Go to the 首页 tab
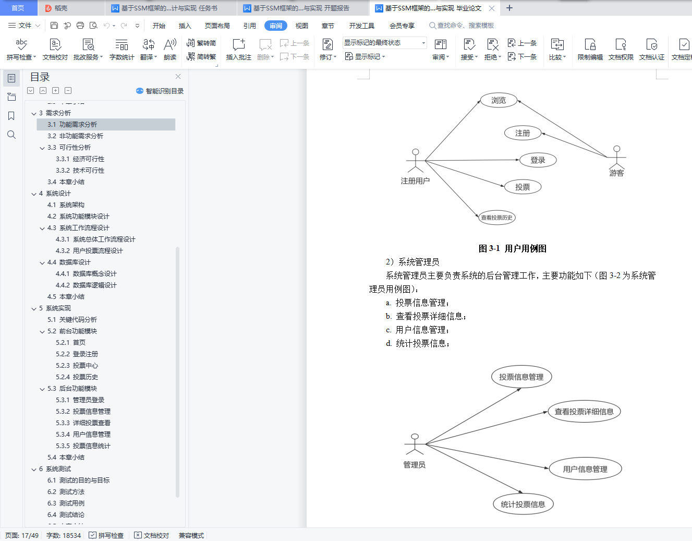 [x=18, y=8]
